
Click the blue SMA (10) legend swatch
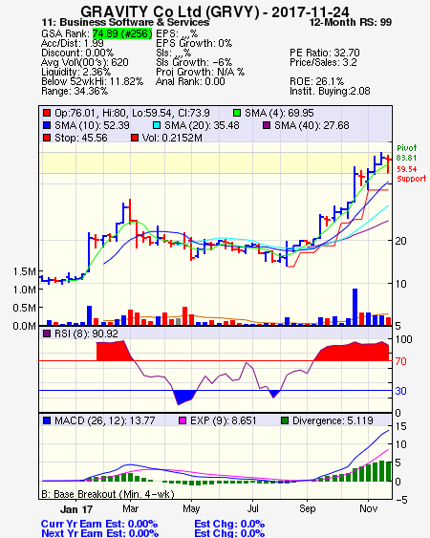(47, 125)
